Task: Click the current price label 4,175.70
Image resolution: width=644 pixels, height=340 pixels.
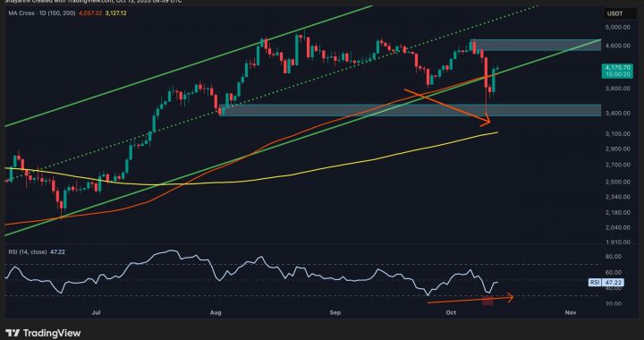Action: 618,67
